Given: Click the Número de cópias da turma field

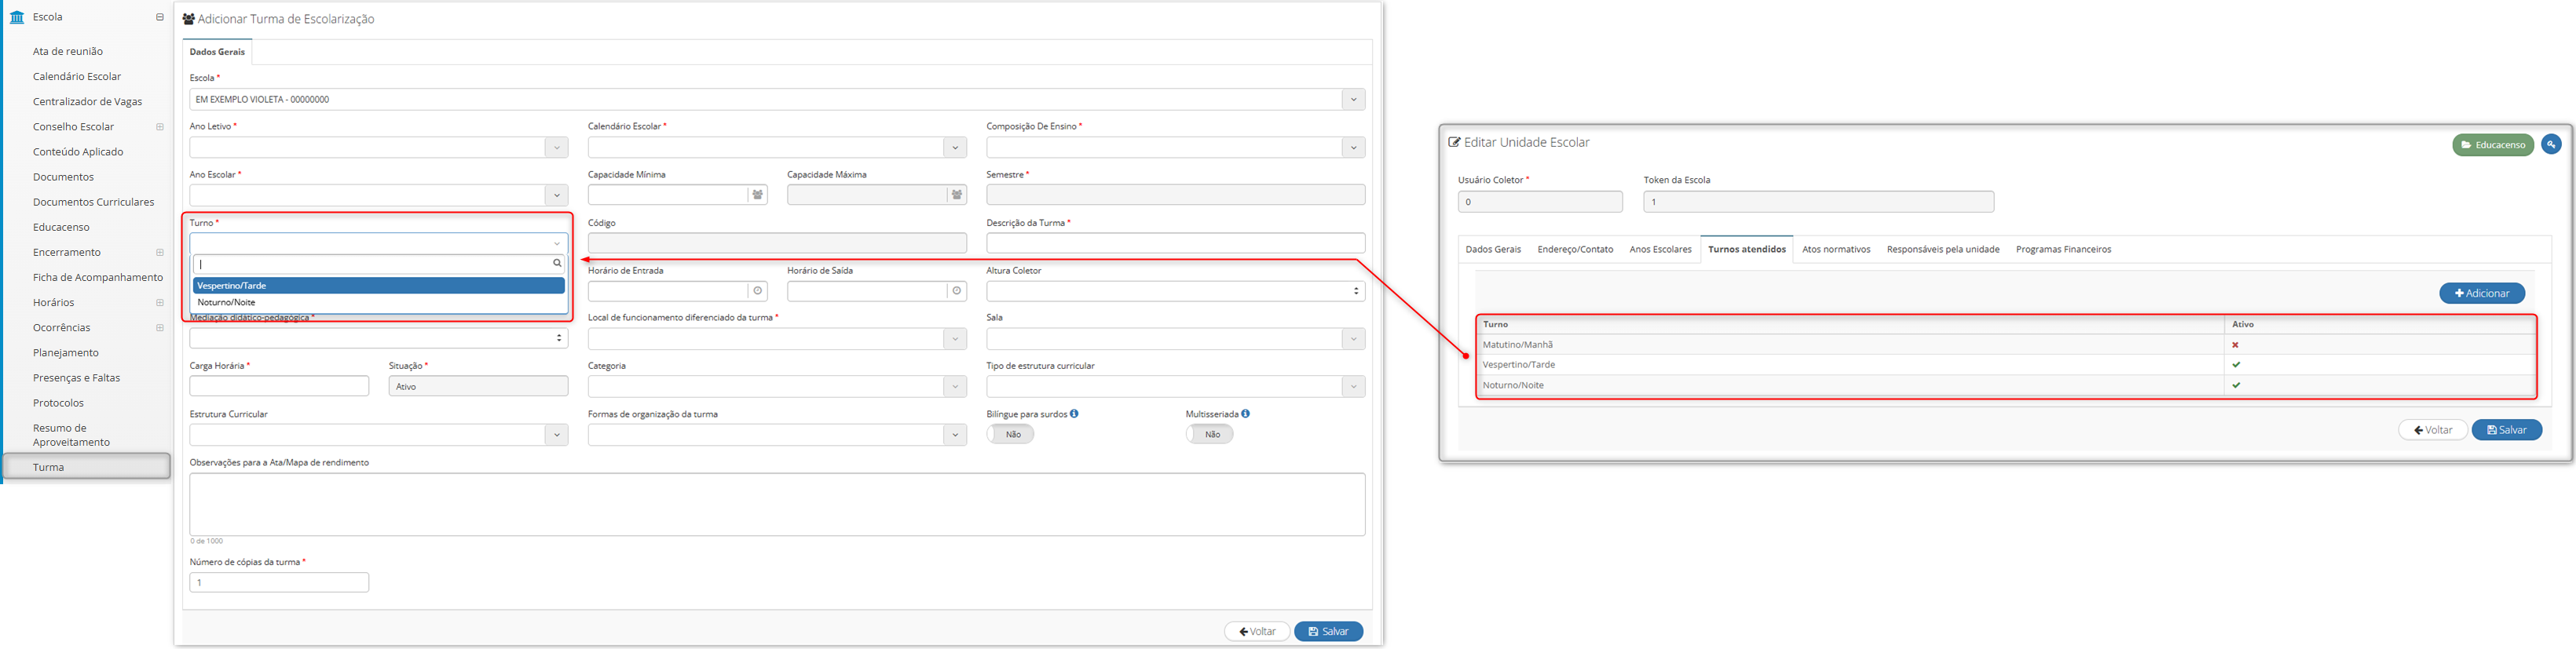Looking at the screenshot, I should pyautogui.click(x=279, y=582).
